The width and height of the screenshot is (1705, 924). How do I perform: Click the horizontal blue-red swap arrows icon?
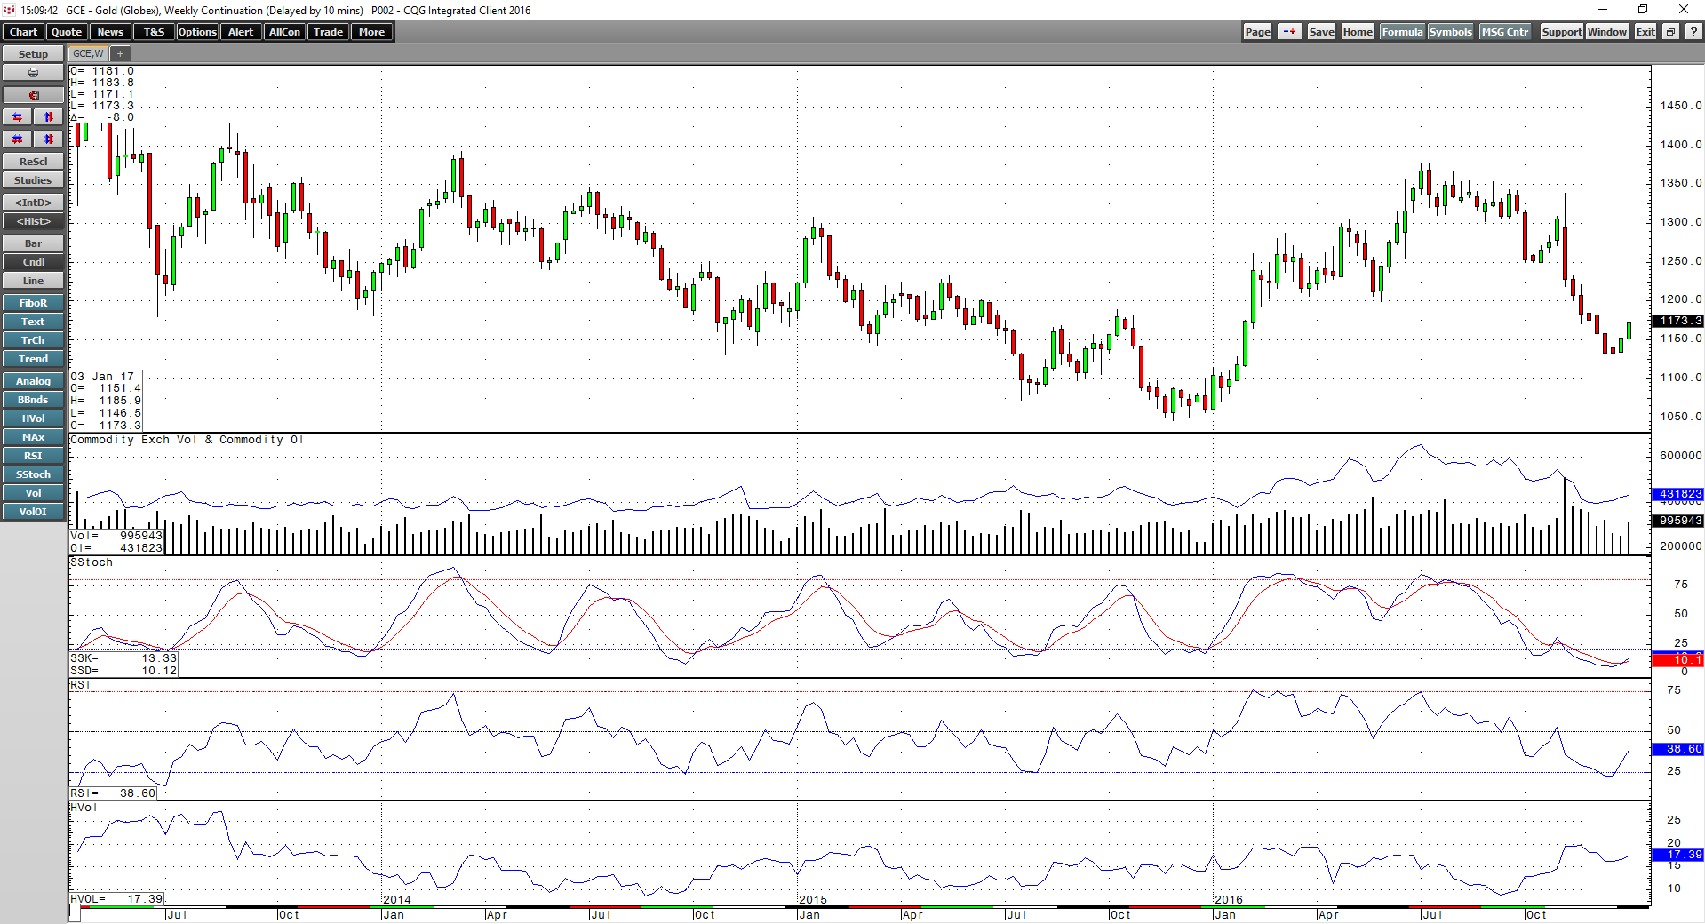click(x=18, y=117)
